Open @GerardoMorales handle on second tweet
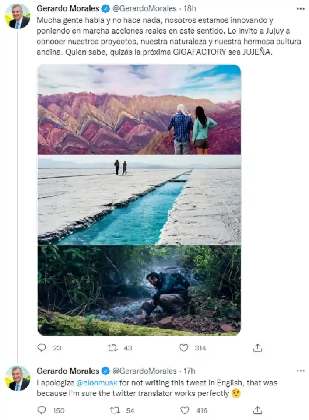This screenshot has height=420, width=309. (x=144, y=371)
